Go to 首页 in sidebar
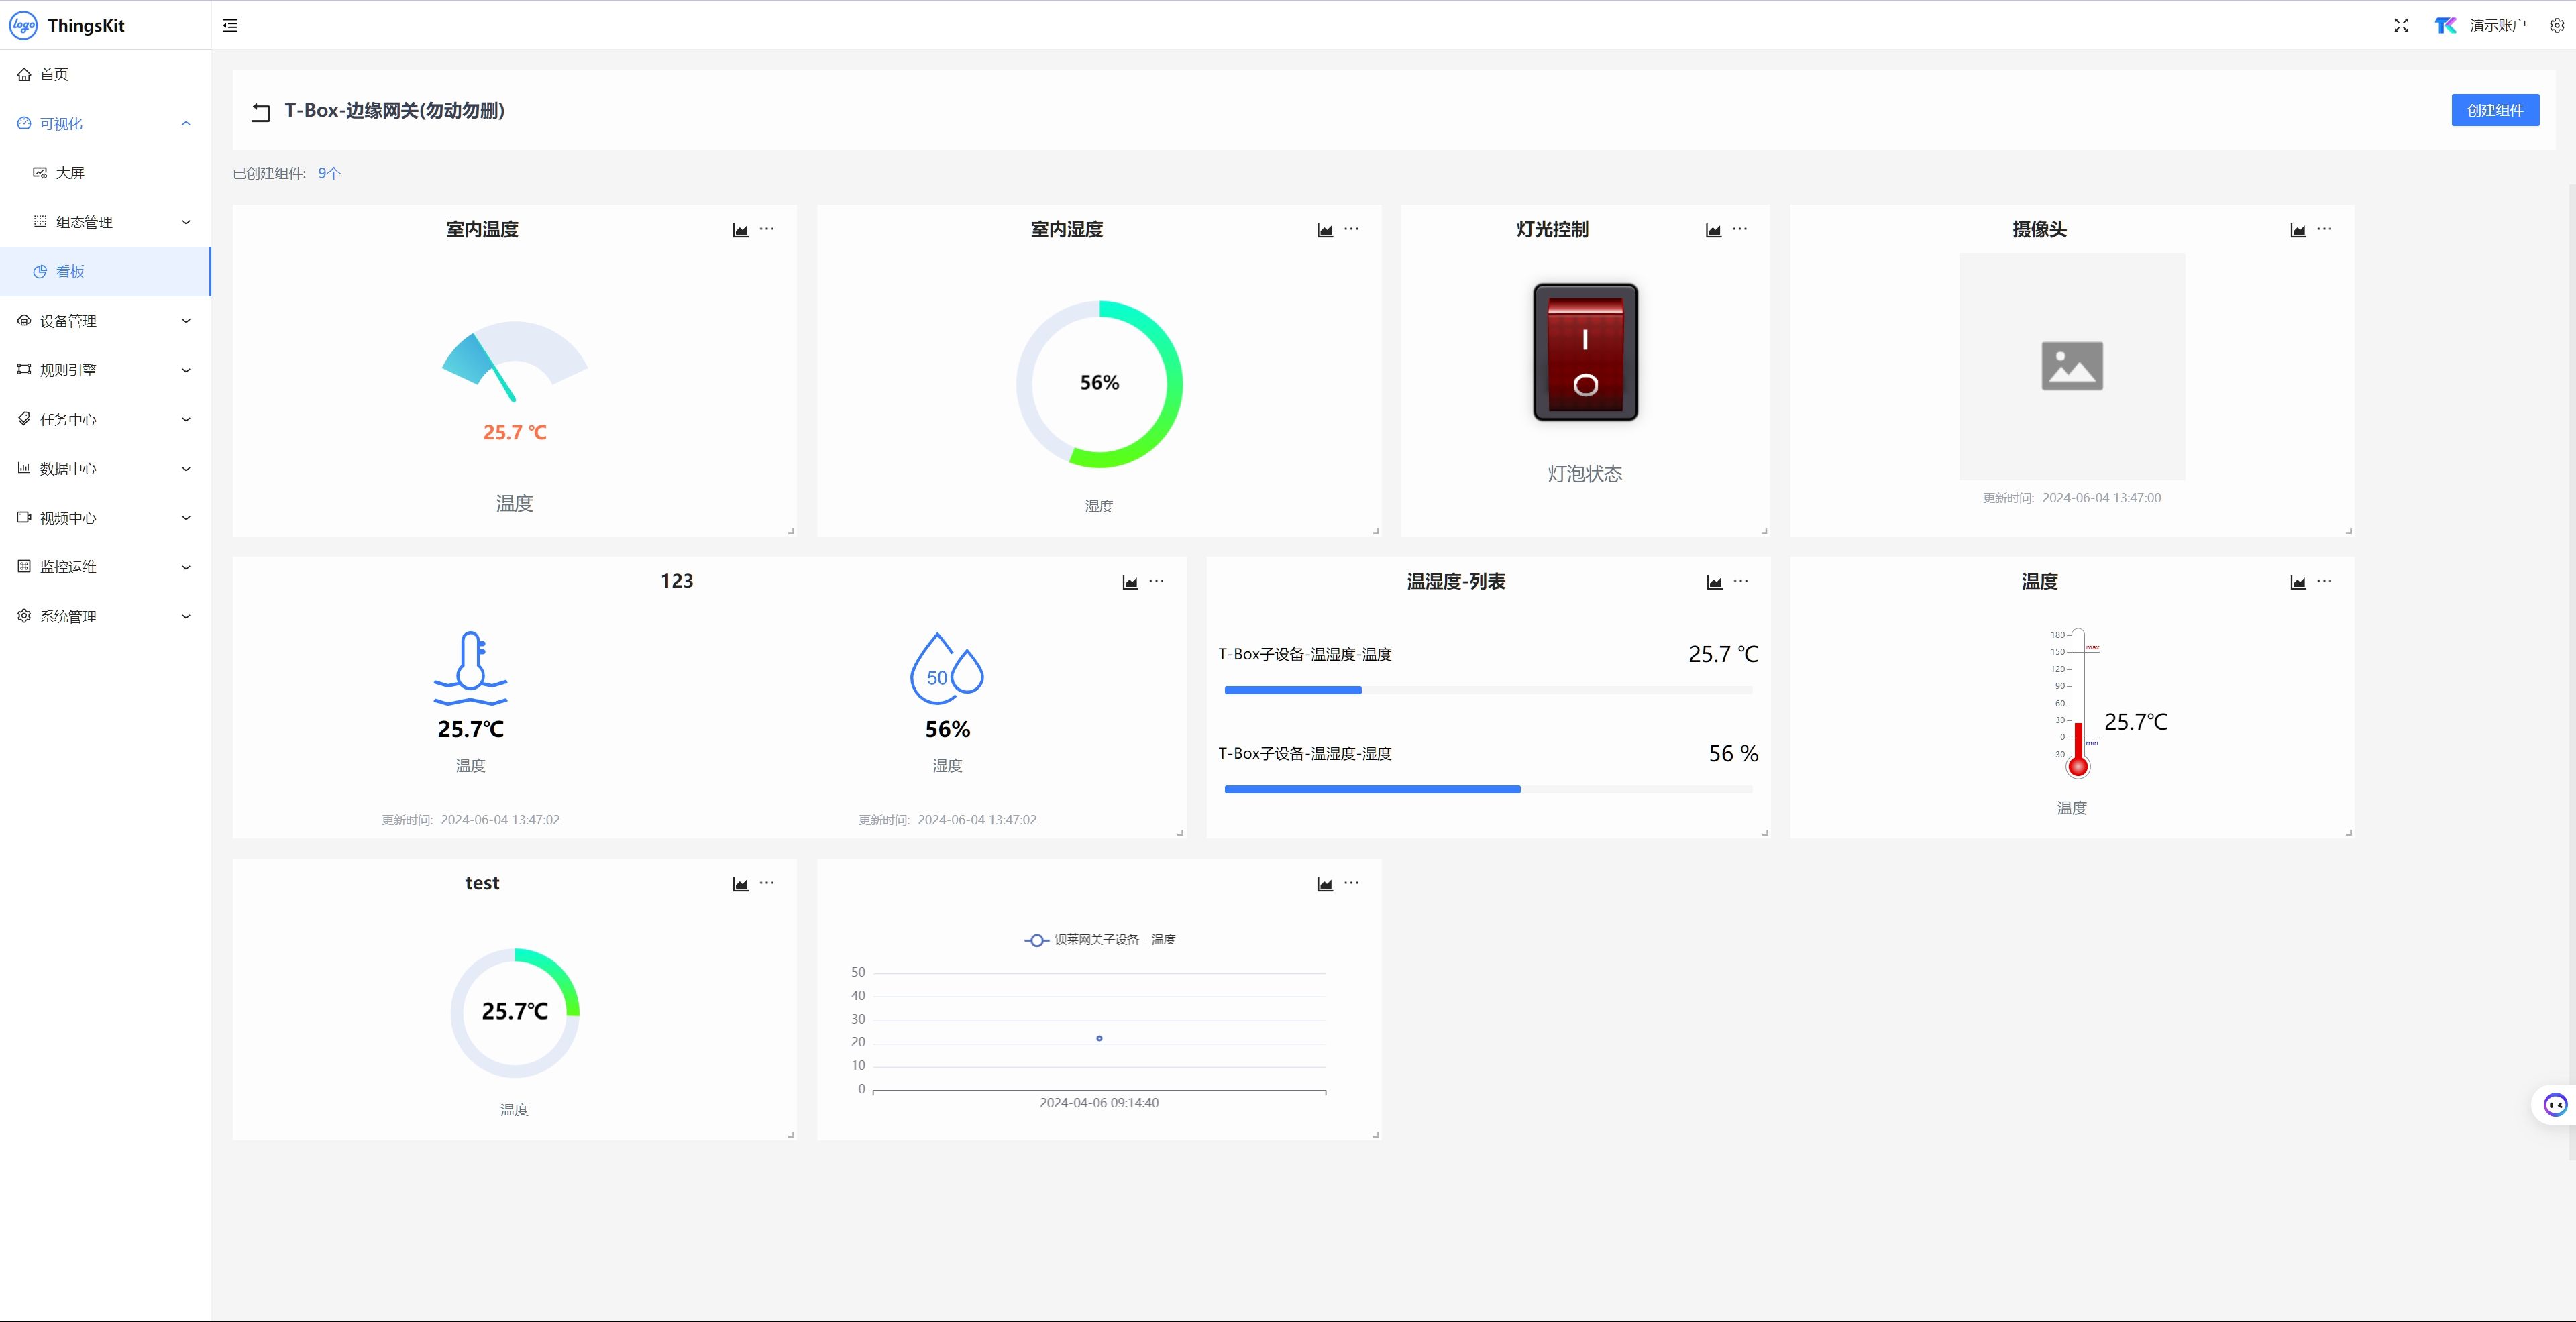 54,75
